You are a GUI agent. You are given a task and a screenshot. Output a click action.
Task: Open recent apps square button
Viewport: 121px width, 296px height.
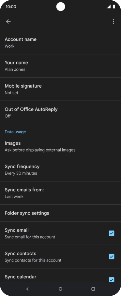point(93,289)
